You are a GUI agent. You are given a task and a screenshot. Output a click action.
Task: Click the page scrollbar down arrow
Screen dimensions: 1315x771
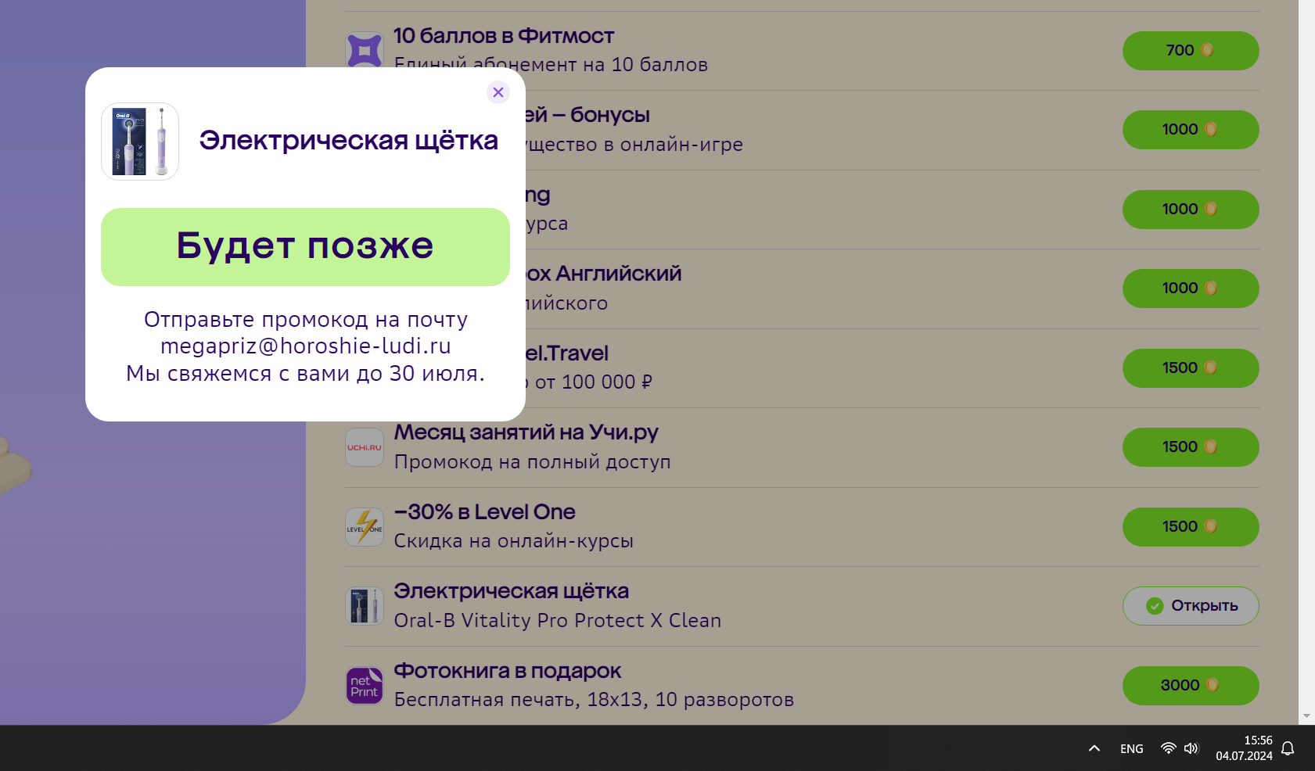(1306, 716)
